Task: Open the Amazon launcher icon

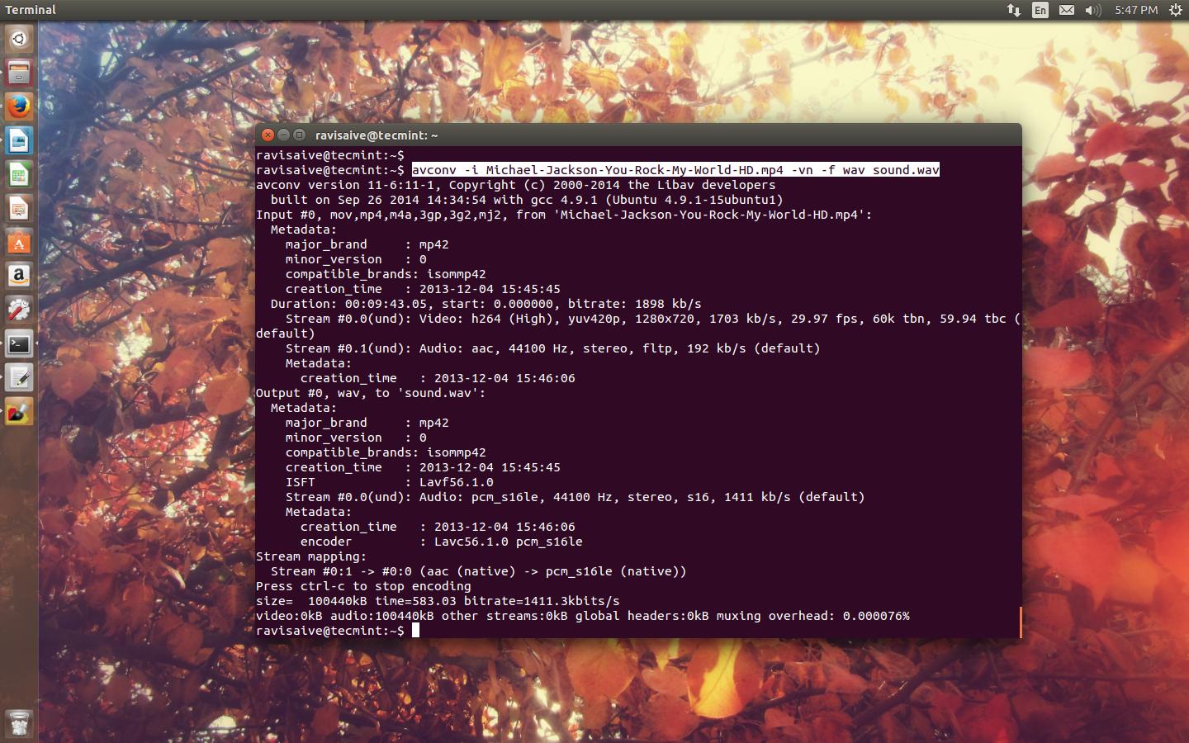Action: (x=19, y=276)
